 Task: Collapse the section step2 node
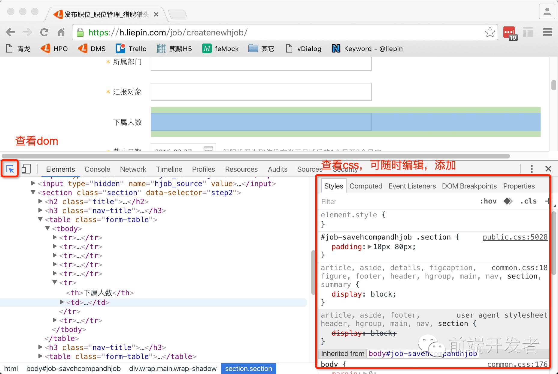[x=33, y=192]
